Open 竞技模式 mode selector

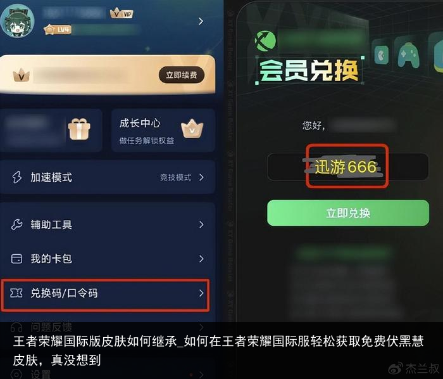(x=182, y=177)
